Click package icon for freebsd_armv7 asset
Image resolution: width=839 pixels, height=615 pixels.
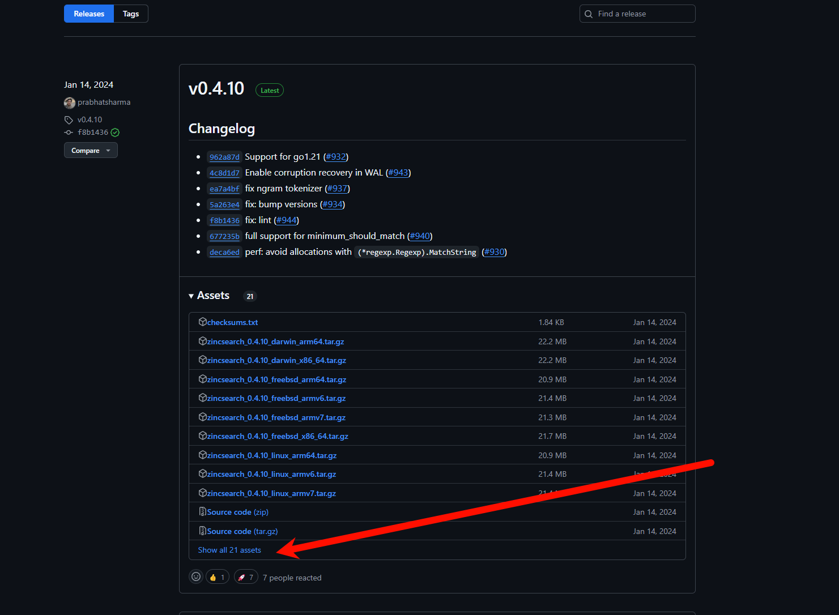(x=203, y=417)
